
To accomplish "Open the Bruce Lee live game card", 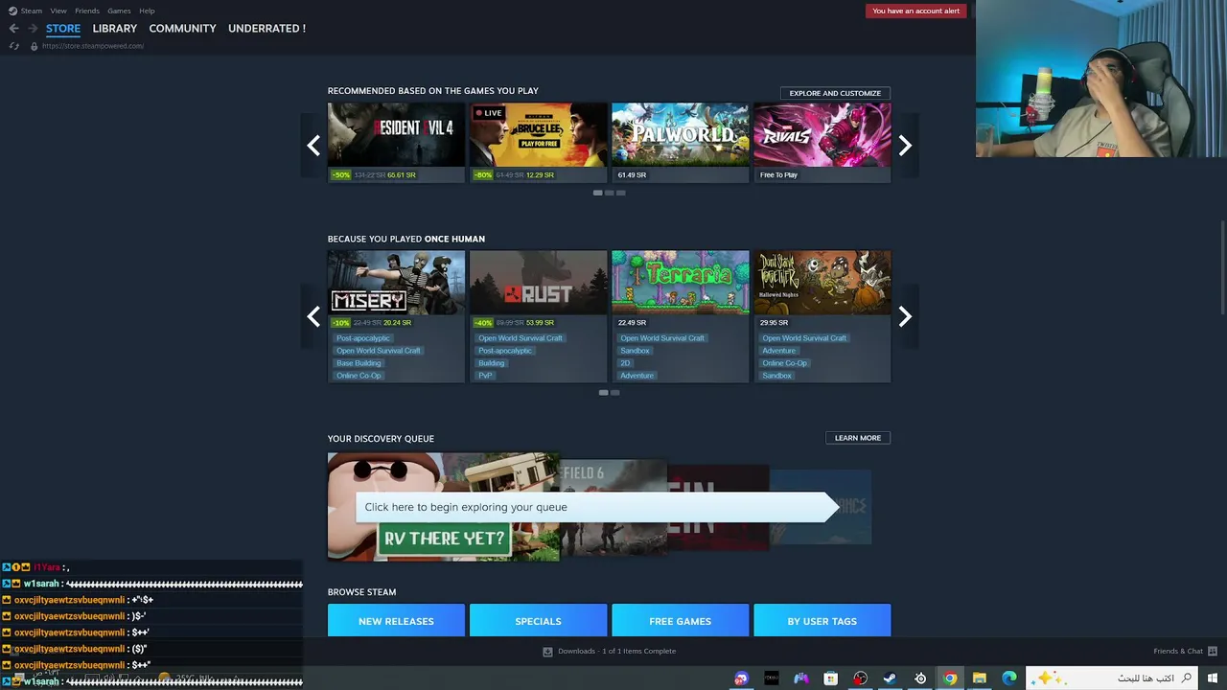I will coord(538,142).
